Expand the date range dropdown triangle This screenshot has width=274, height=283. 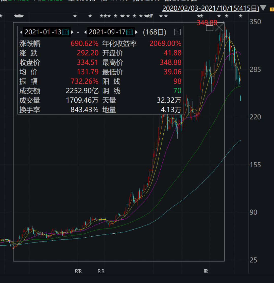pos(263,8)
